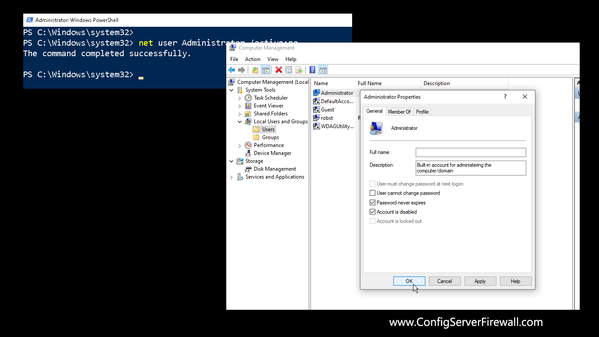Toggle the Show/Hide Action Pane icon
Viewport: 599px width, 337px height.
pos(323,70)
